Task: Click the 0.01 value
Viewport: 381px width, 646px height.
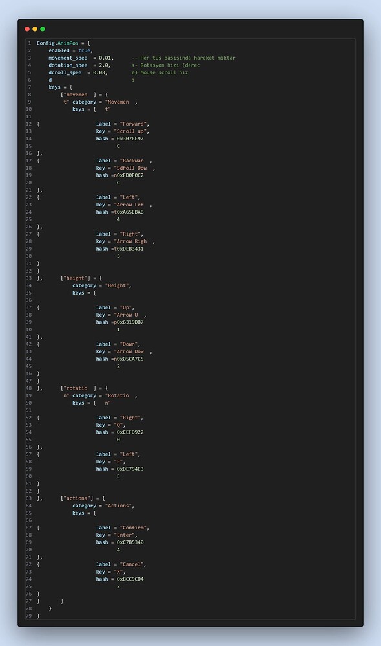Action: tap(105, 58)
